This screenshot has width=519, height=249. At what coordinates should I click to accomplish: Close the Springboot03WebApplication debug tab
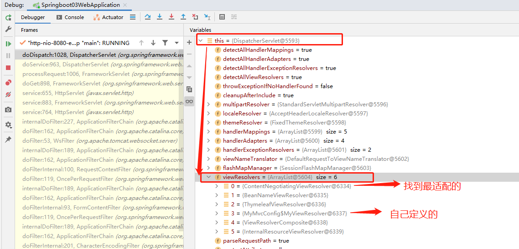tap(125, 5)
